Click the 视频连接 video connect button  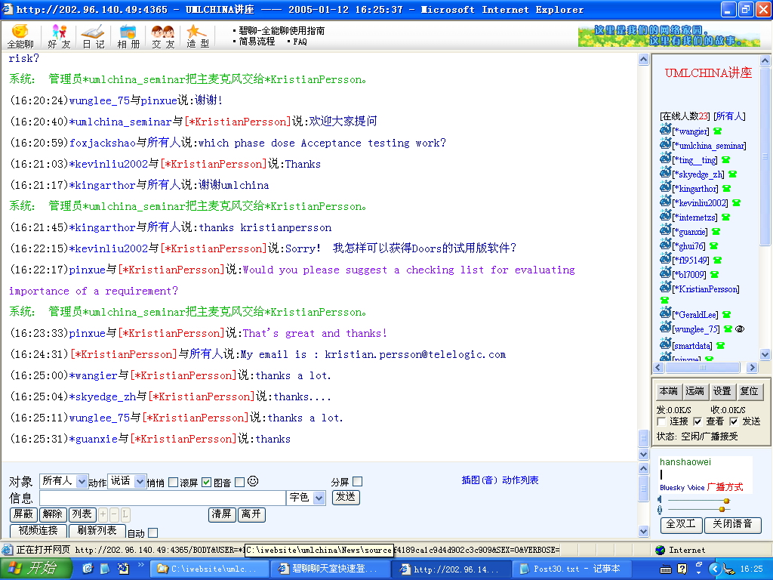(x=38, y=531)
